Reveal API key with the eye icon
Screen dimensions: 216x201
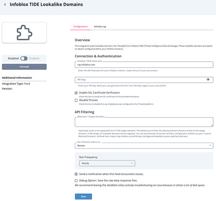pos(208,79)
